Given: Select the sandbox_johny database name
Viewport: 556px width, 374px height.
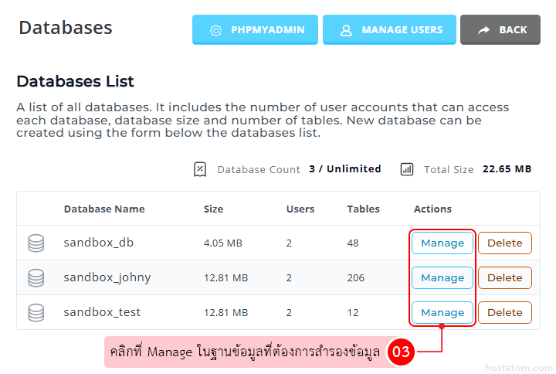Looking at the screenshot, I should tap(107, 278).
